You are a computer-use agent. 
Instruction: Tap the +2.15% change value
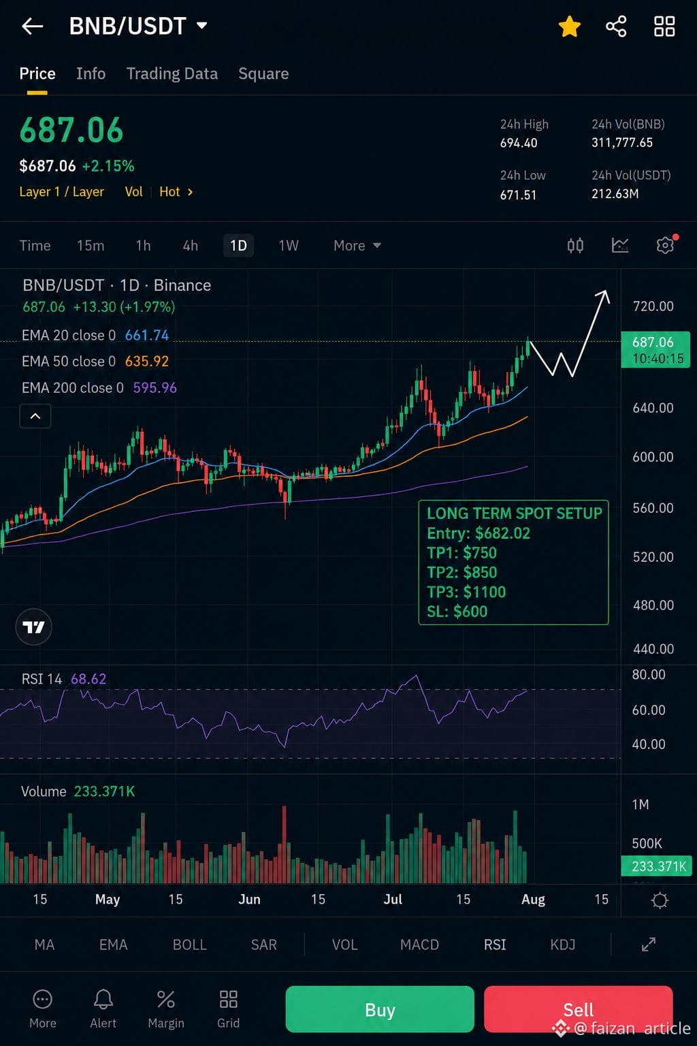[x=108, y=166]
